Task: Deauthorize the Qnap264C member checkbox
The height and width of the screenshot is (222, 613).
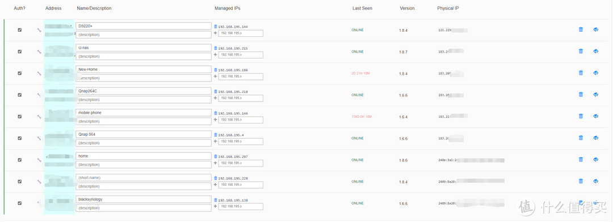Action: 19,95
